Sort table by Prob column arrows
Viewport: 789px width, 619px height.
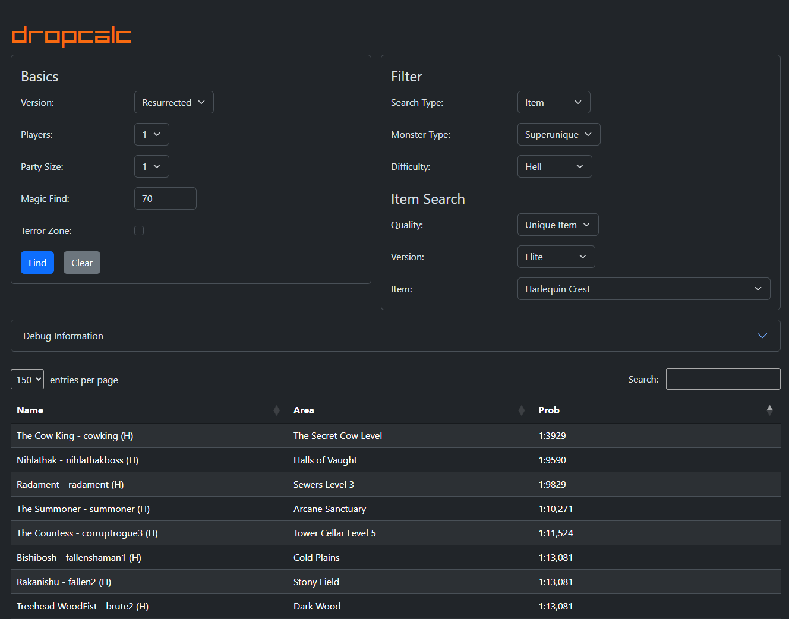point(769,410)
